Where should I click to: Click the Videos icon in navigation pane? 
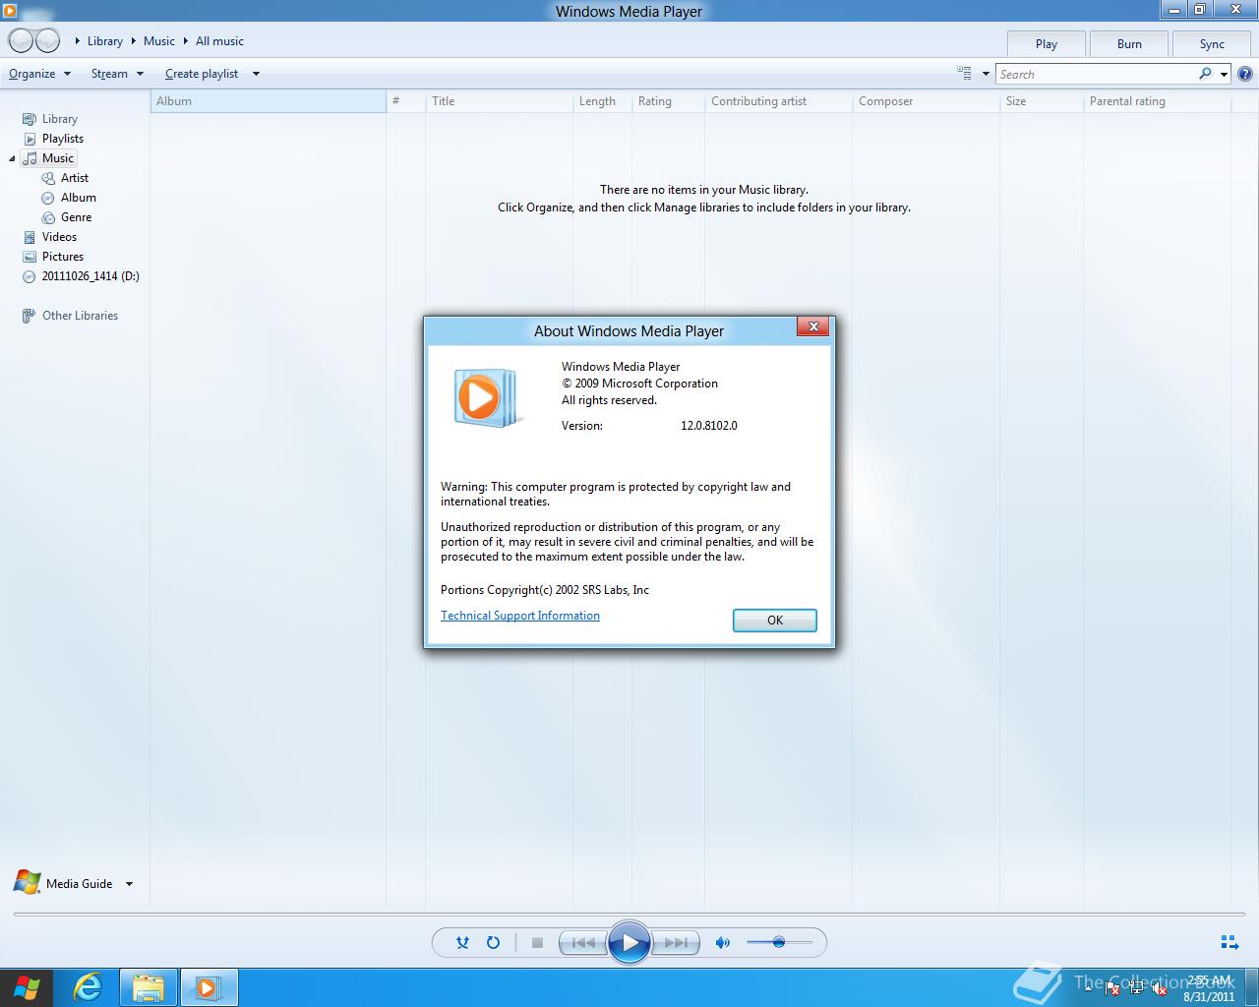30,237
